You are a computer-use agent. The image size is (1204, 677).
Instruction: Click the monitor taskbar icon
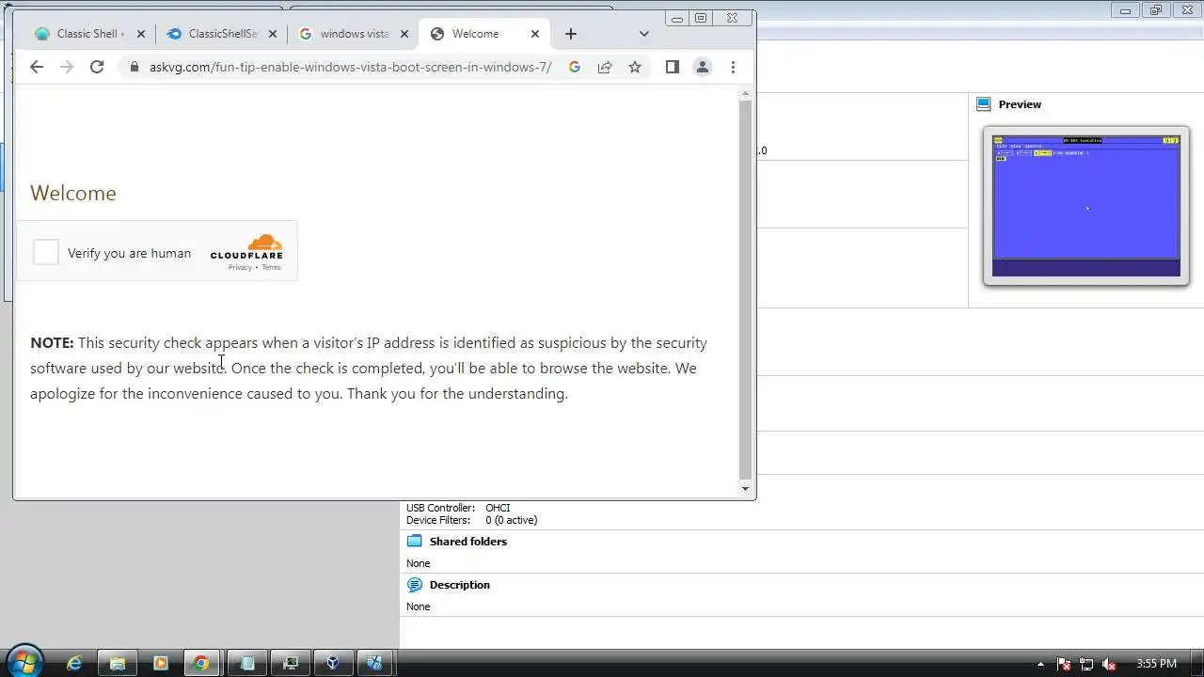pos(291,663)
